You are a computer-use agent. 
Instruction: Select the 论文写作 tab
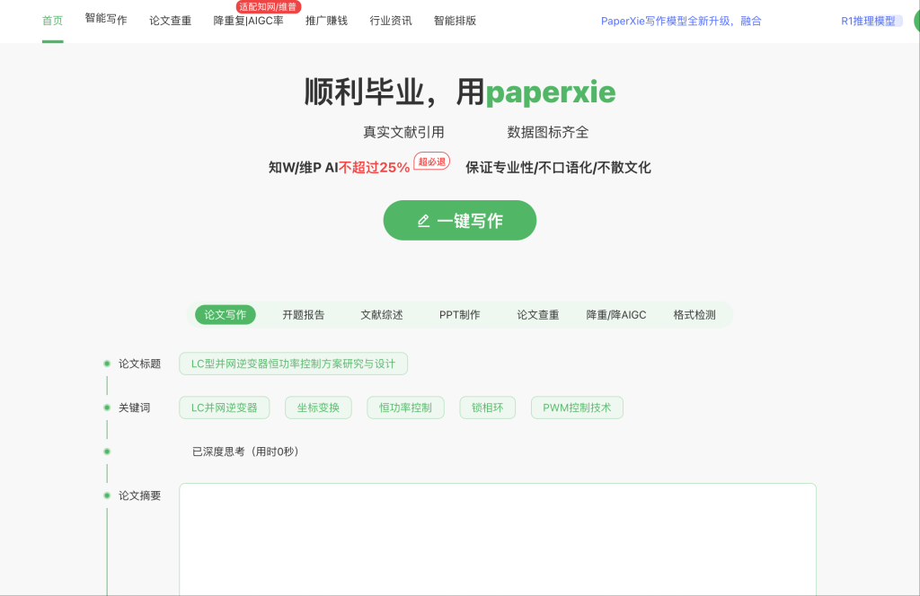[226, 315]
